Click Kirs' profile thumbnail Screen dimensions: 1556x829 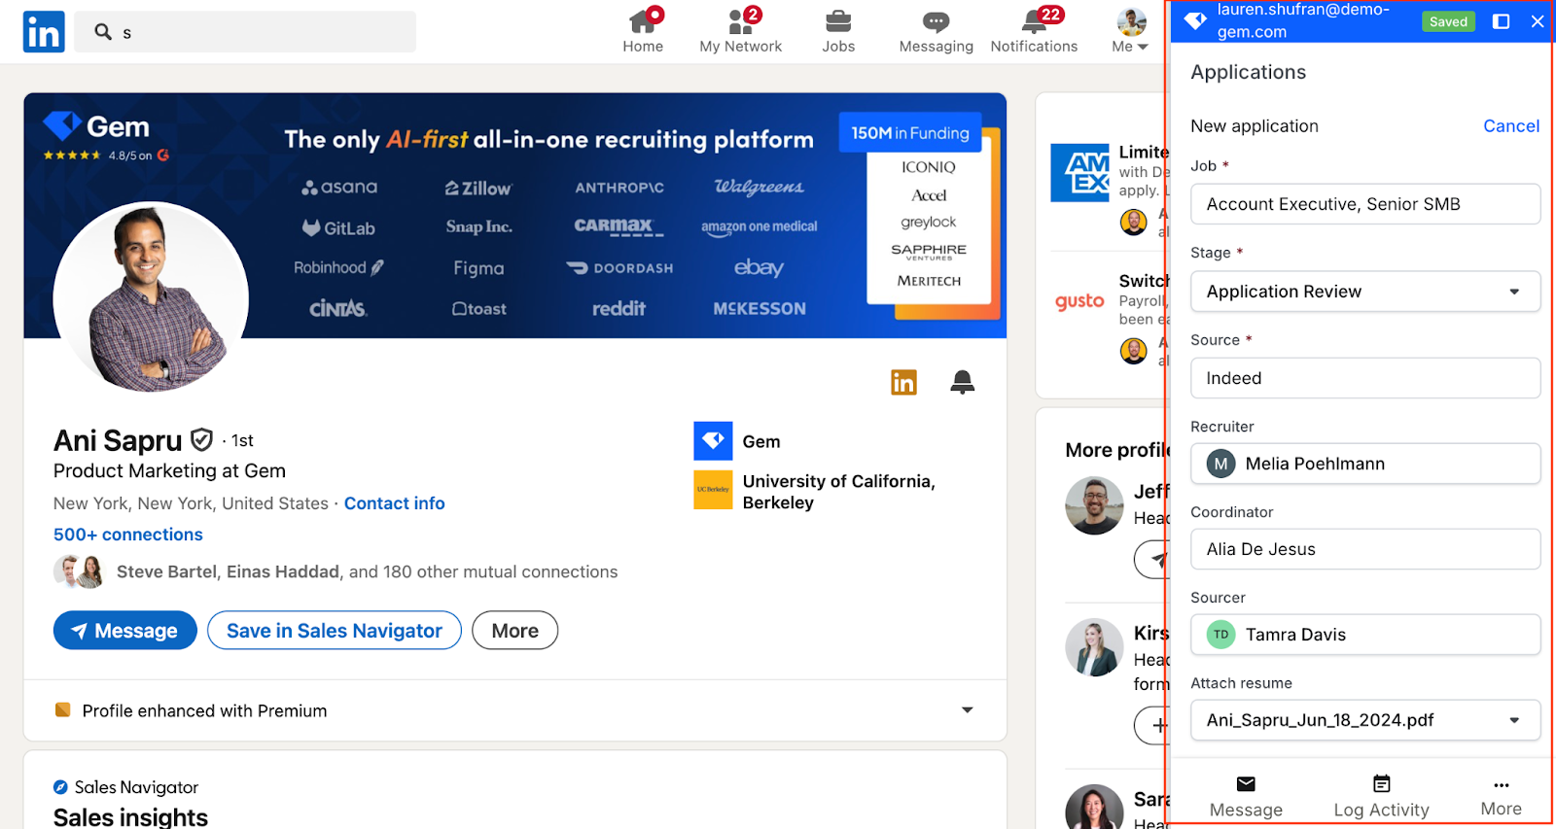(x=1094, y=647)
